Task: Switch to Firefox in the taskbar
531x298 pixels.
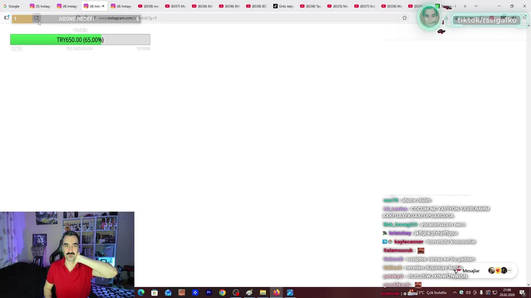Action: 276,293
